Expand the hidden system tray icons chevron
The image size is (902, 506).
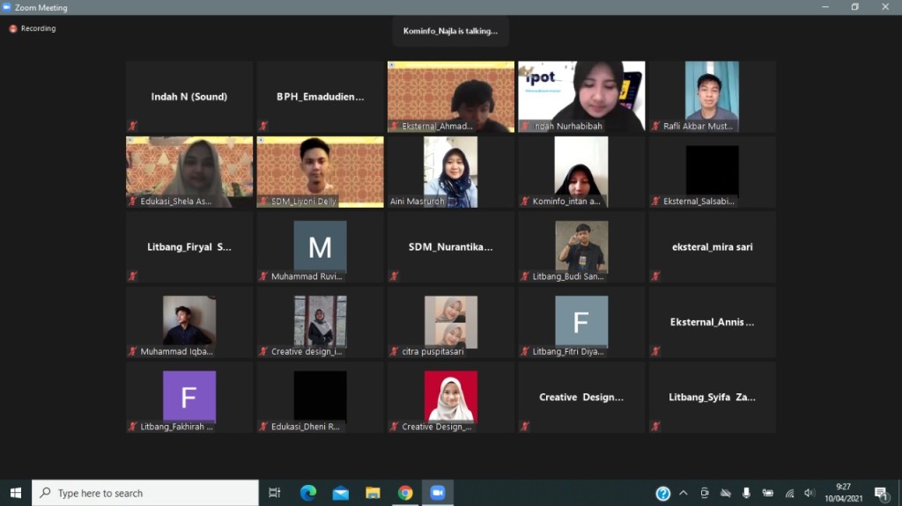tap(684, 493)
